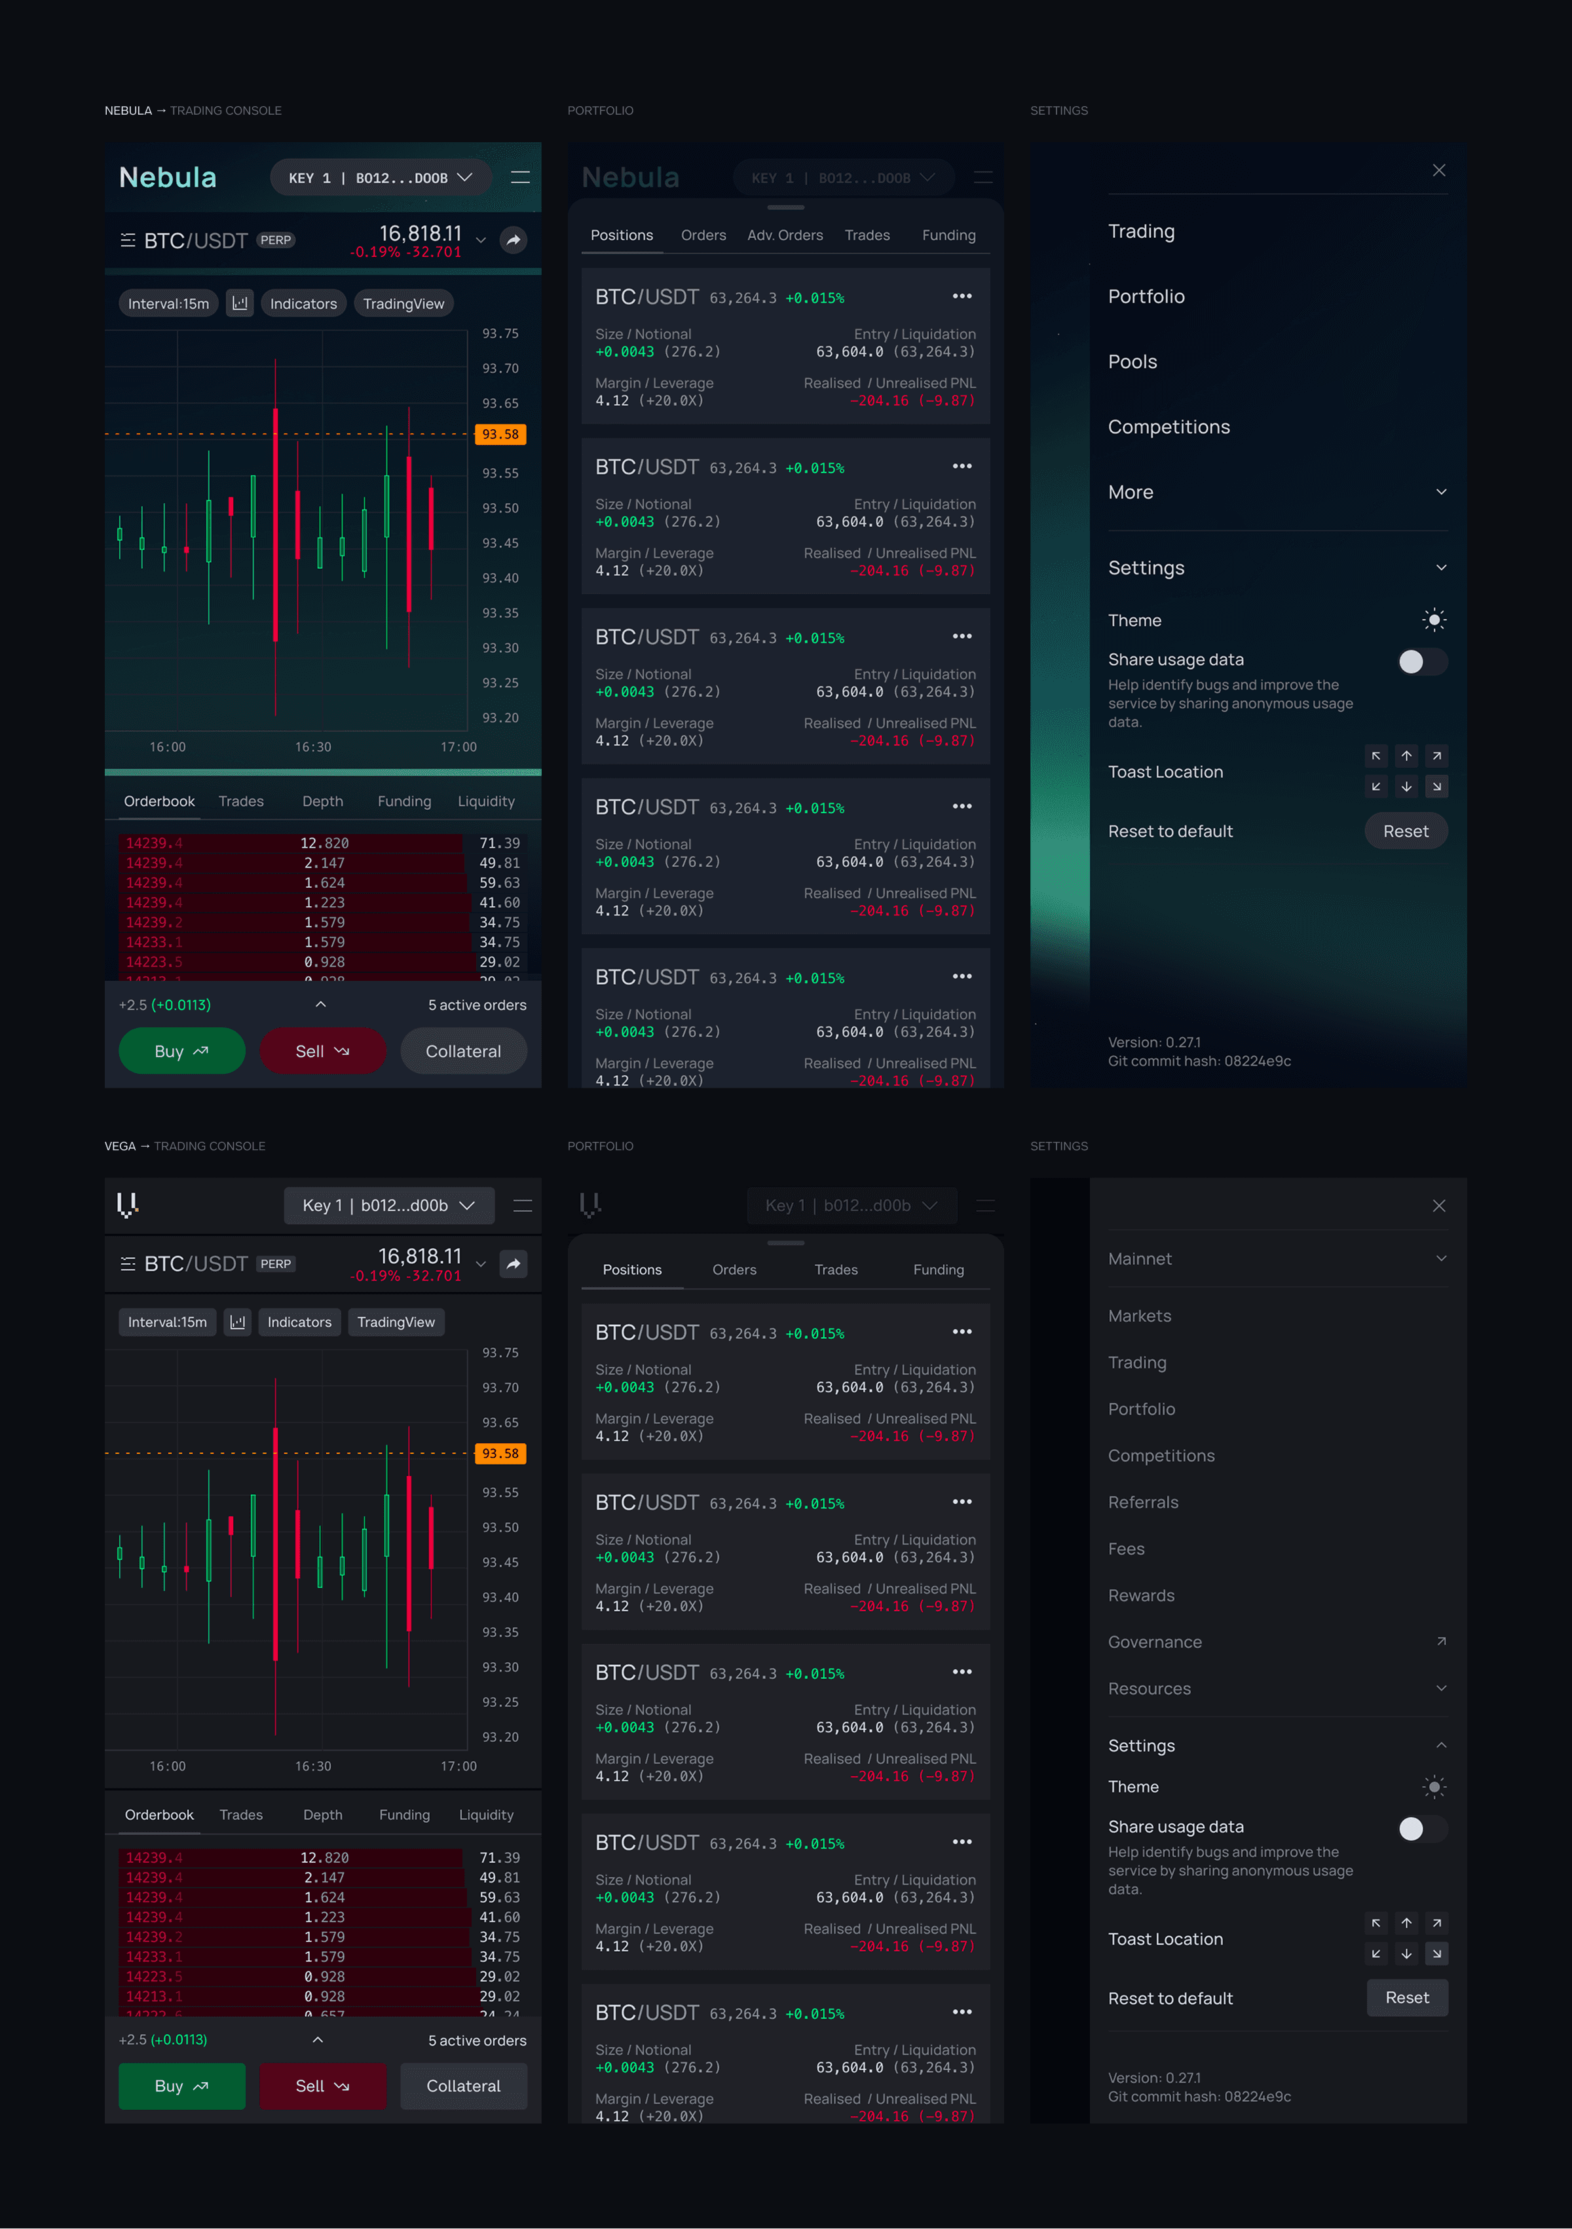Toggle Share usage data in Nebula settings
This screenshot has height=2229, width=1572.
[1421, 661]
